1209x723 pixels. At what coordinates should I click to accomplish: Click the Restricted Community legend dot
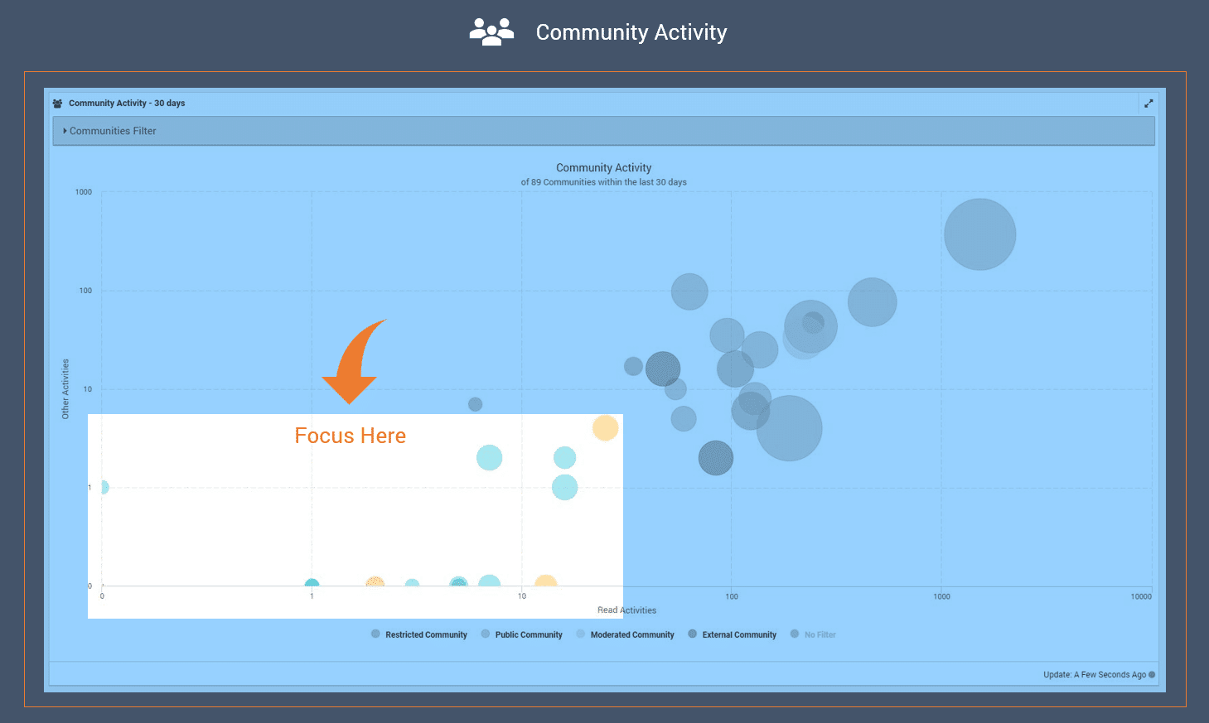[x=375, y=634]
